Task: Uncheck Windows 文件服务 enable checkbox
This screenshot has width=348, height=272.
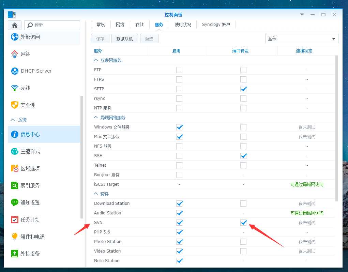Action: pos(179,127)
